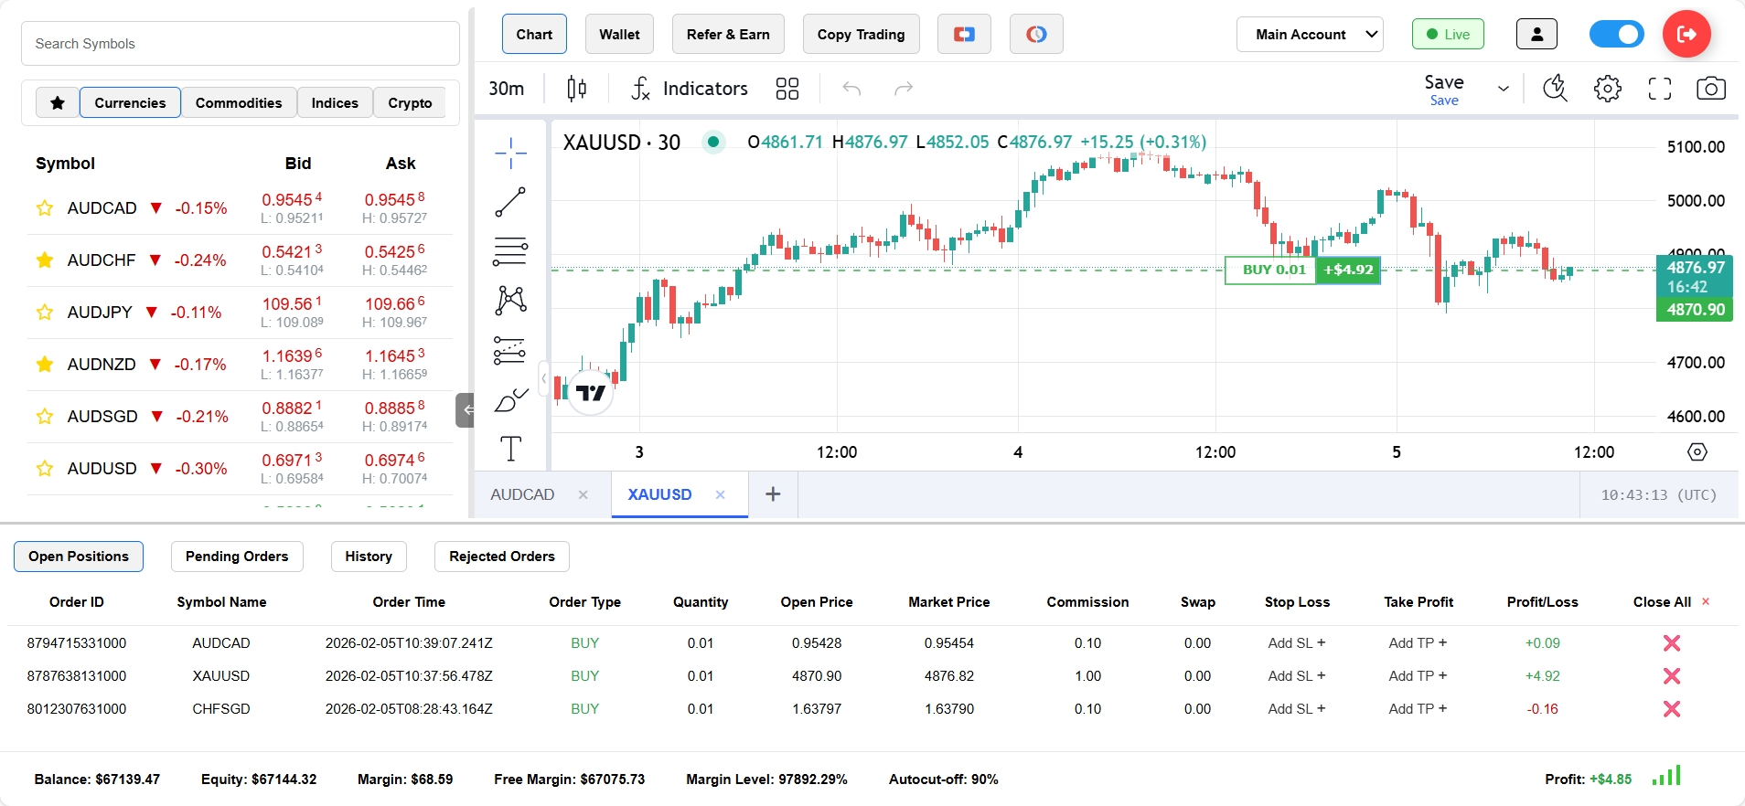Screen dimensions: 1745x806
Task: Open the Main Account dropdown
Action: [x=1309, y=35]
